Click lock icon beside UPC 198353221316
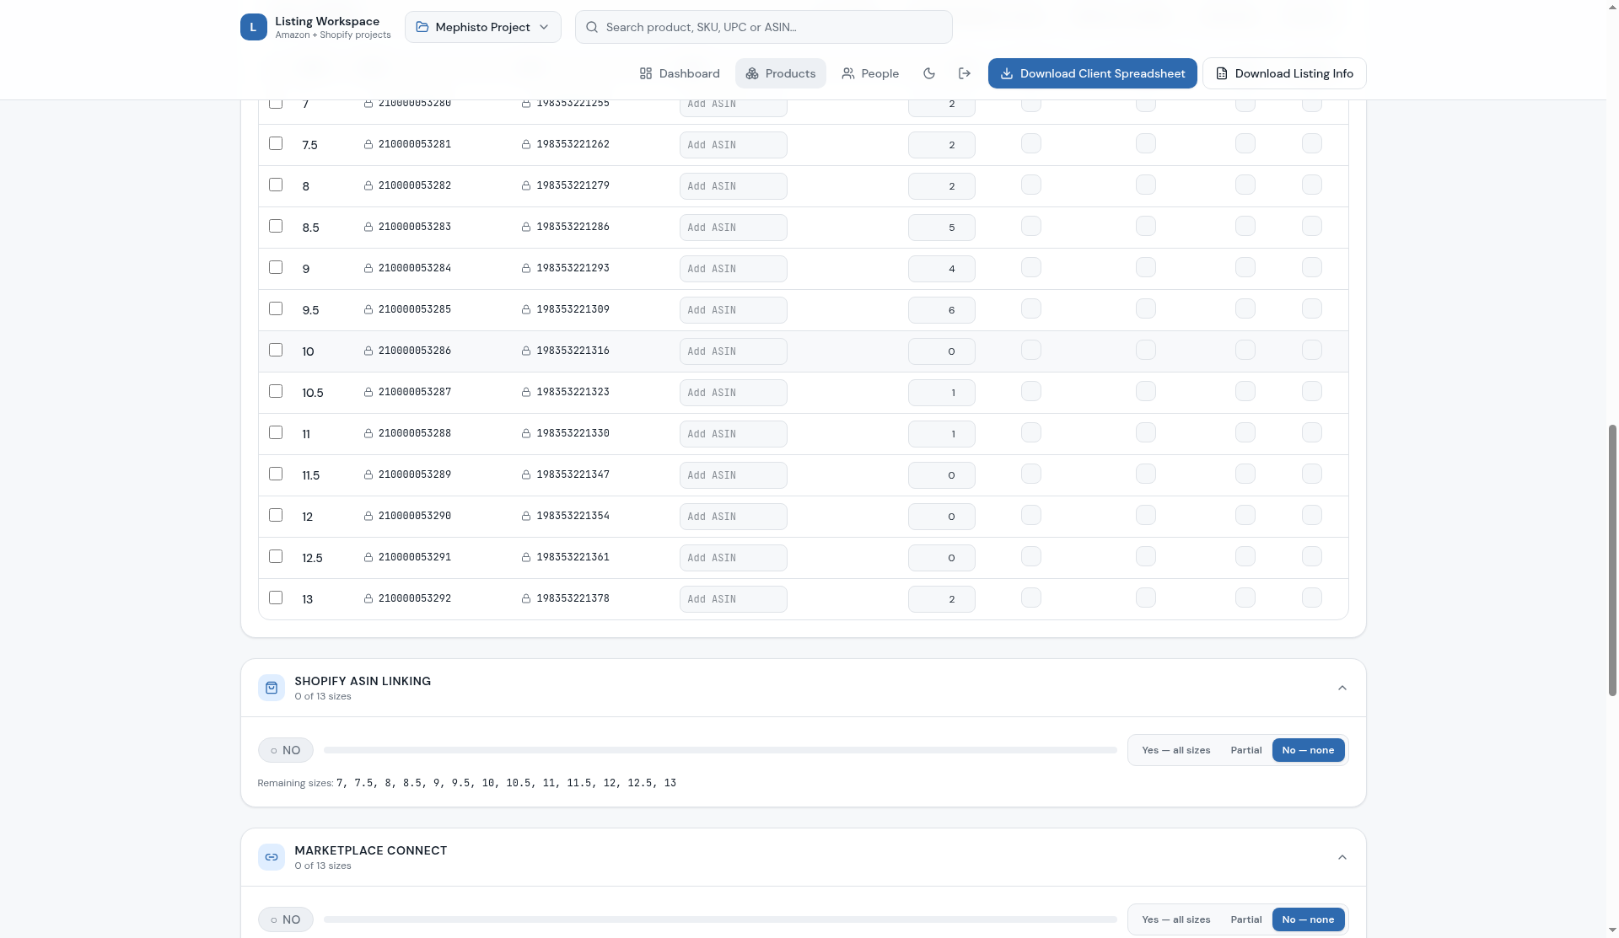The height and width of the screenshot is (938, 1619). click(526, 351)
